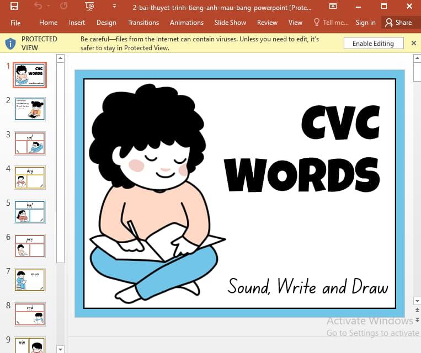Click main slide scroll down arrow
421x353 pixels.
click(417, 301)
